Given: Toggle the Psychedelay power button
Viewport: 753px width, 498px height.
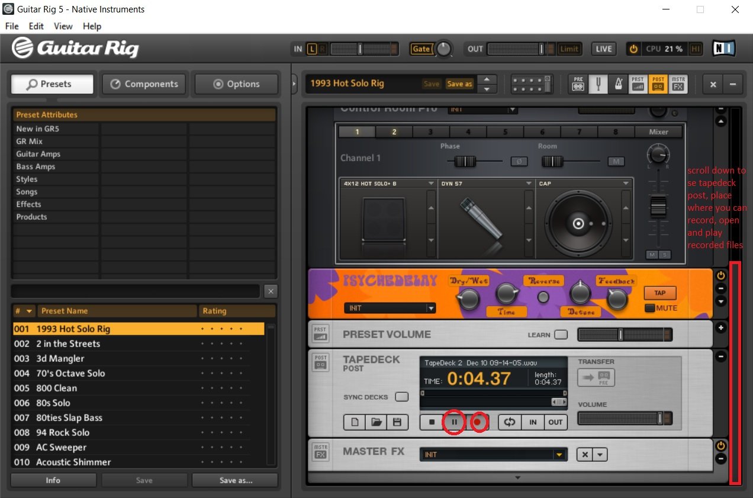Looking at the screenshot, I should [x=721, y=275].
